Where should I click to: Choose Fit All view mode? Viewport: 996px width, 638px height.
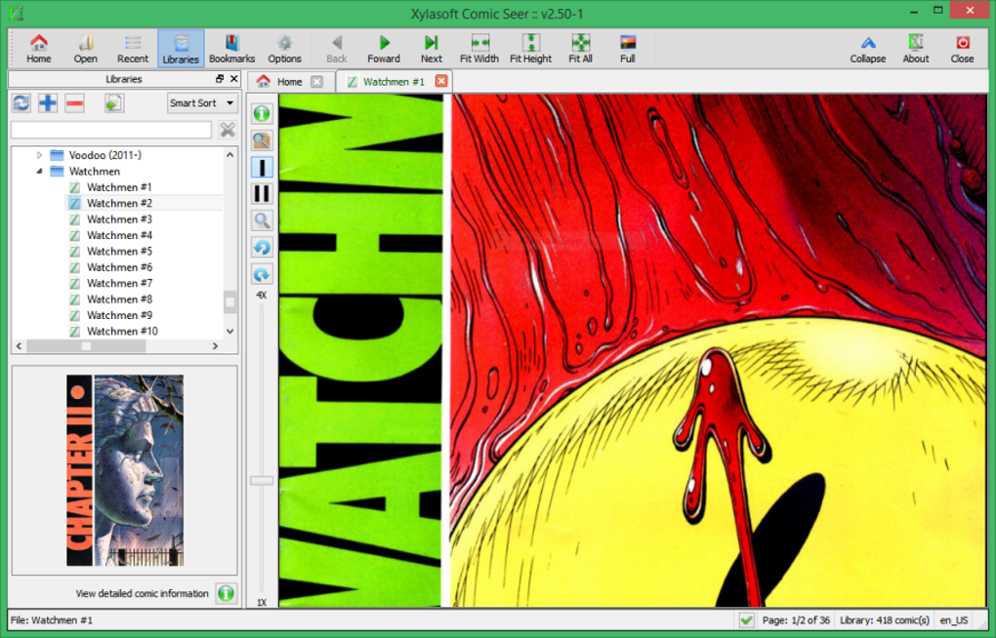tap(581, 49)
